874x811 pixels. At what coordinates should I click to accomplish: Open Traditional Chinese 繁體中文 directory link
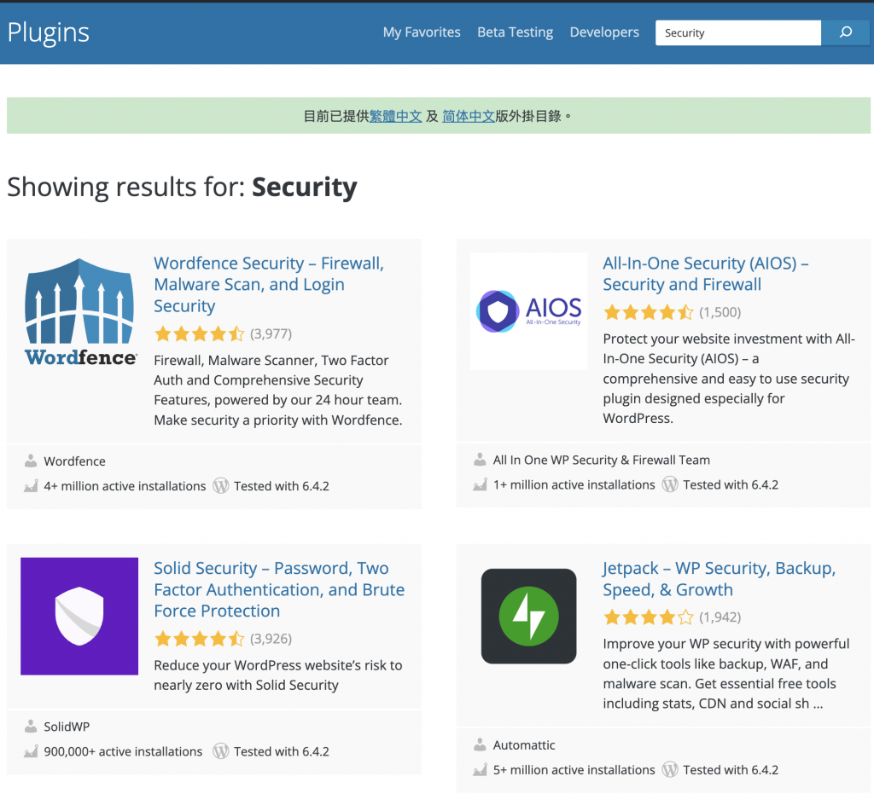(396, 116)
